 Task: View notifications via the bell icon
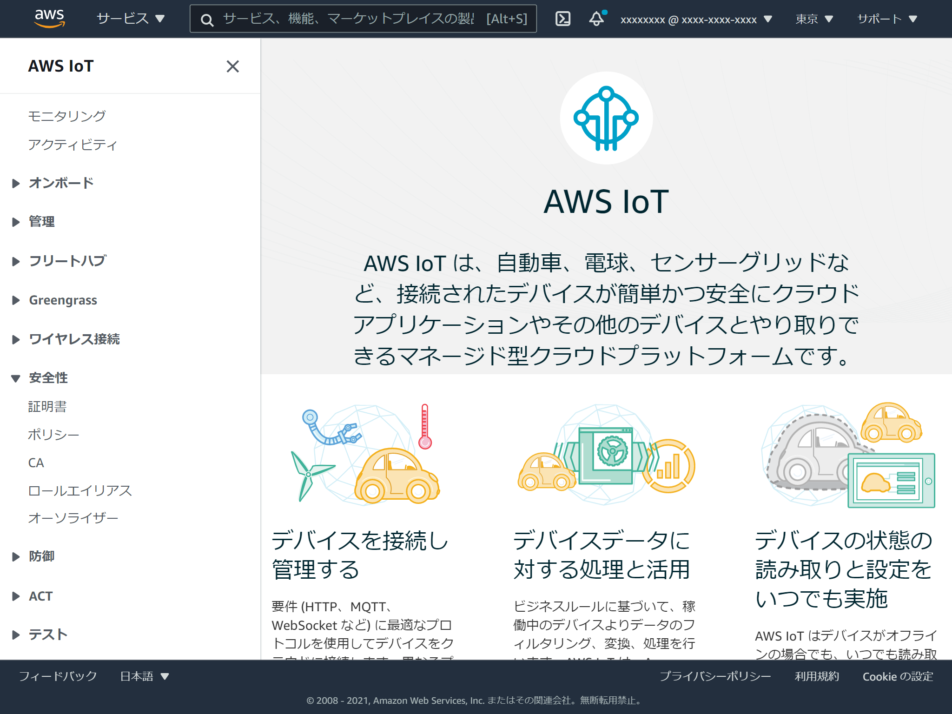(595, 19)
